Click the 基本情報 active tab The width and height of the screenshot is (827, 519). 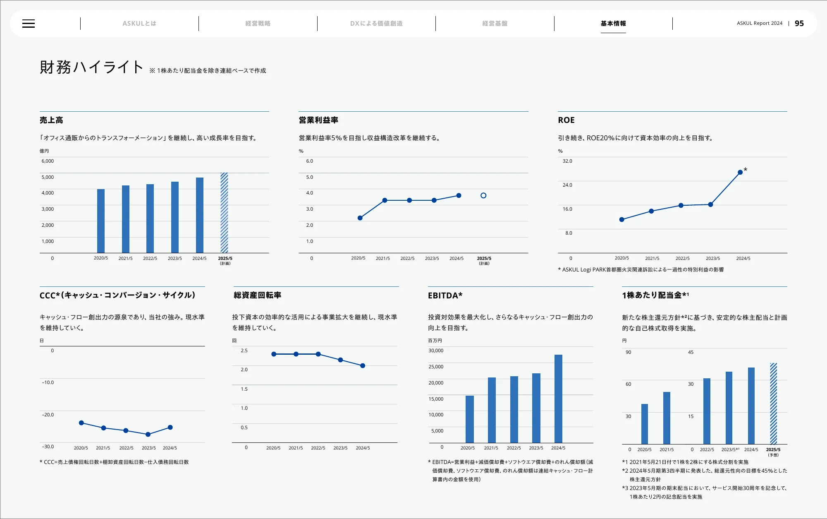613,24
